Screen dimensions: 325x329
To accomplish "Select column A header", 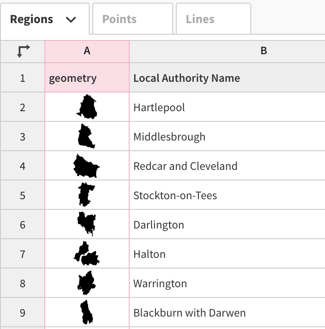I will (87, 51).
